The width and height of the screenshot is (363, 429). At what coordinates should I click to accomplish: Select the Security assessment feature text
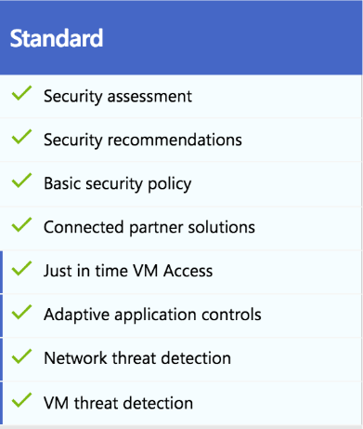118,96
